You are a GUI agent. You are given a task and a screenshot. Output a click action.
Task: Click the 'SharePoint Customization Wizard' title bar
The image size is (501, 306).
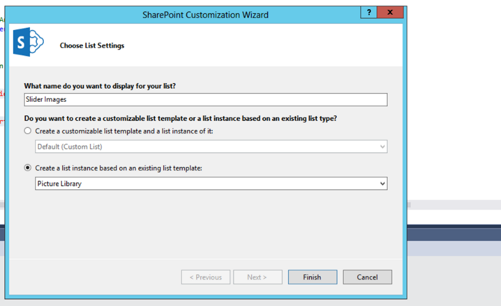206,14
